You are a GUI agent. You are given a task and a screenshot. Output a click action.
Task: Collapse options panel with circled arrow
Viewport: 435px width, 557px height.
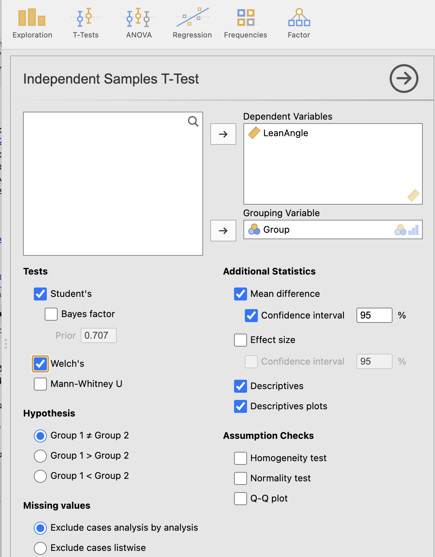point(404,79)
